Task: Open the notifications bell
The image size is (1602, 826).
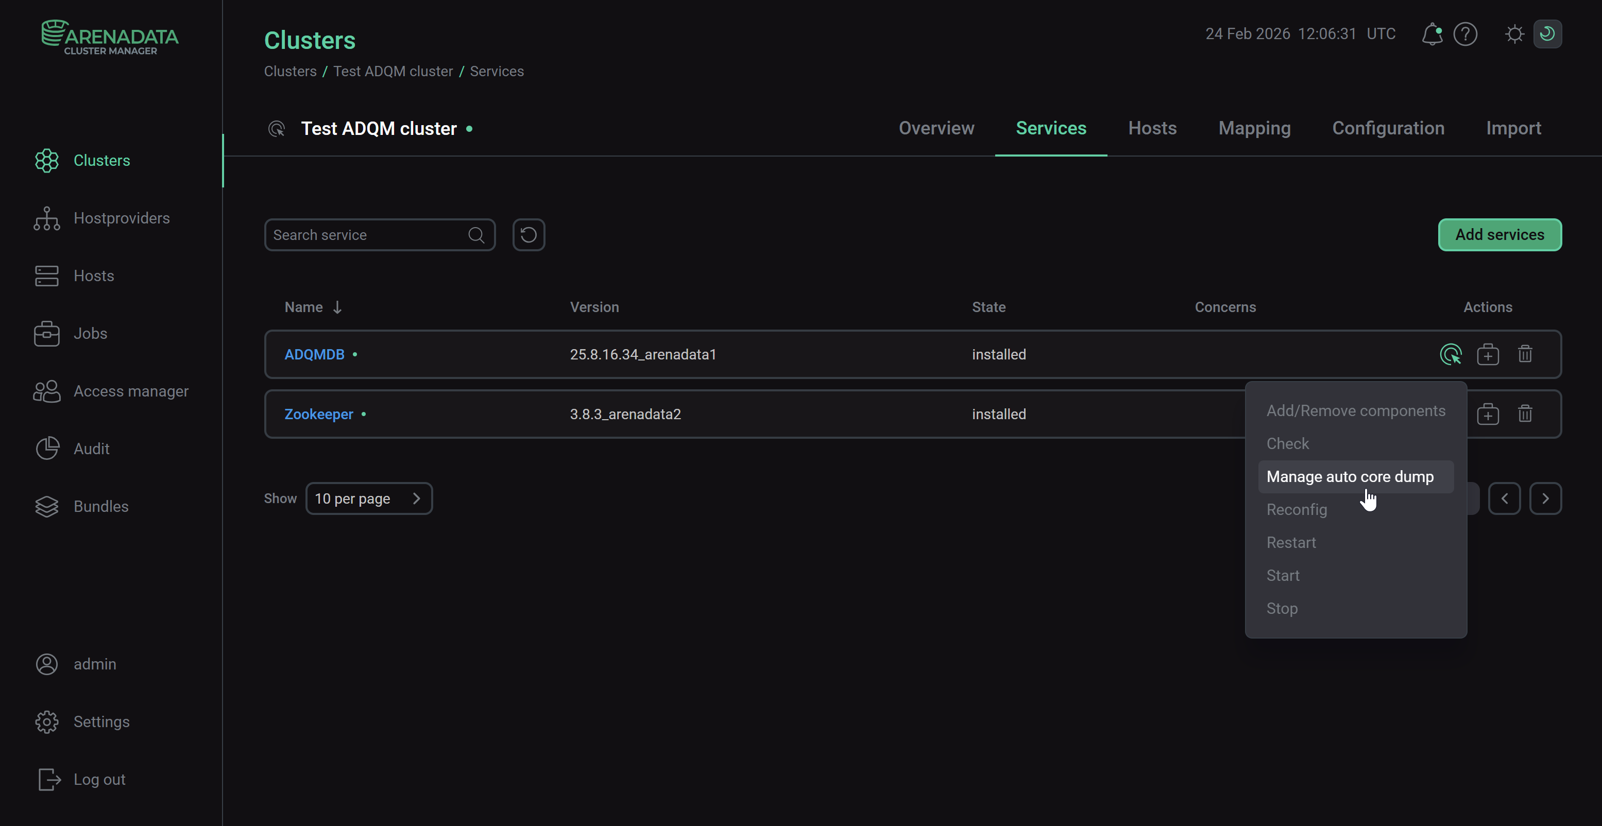Action: tap(1431, 34)
